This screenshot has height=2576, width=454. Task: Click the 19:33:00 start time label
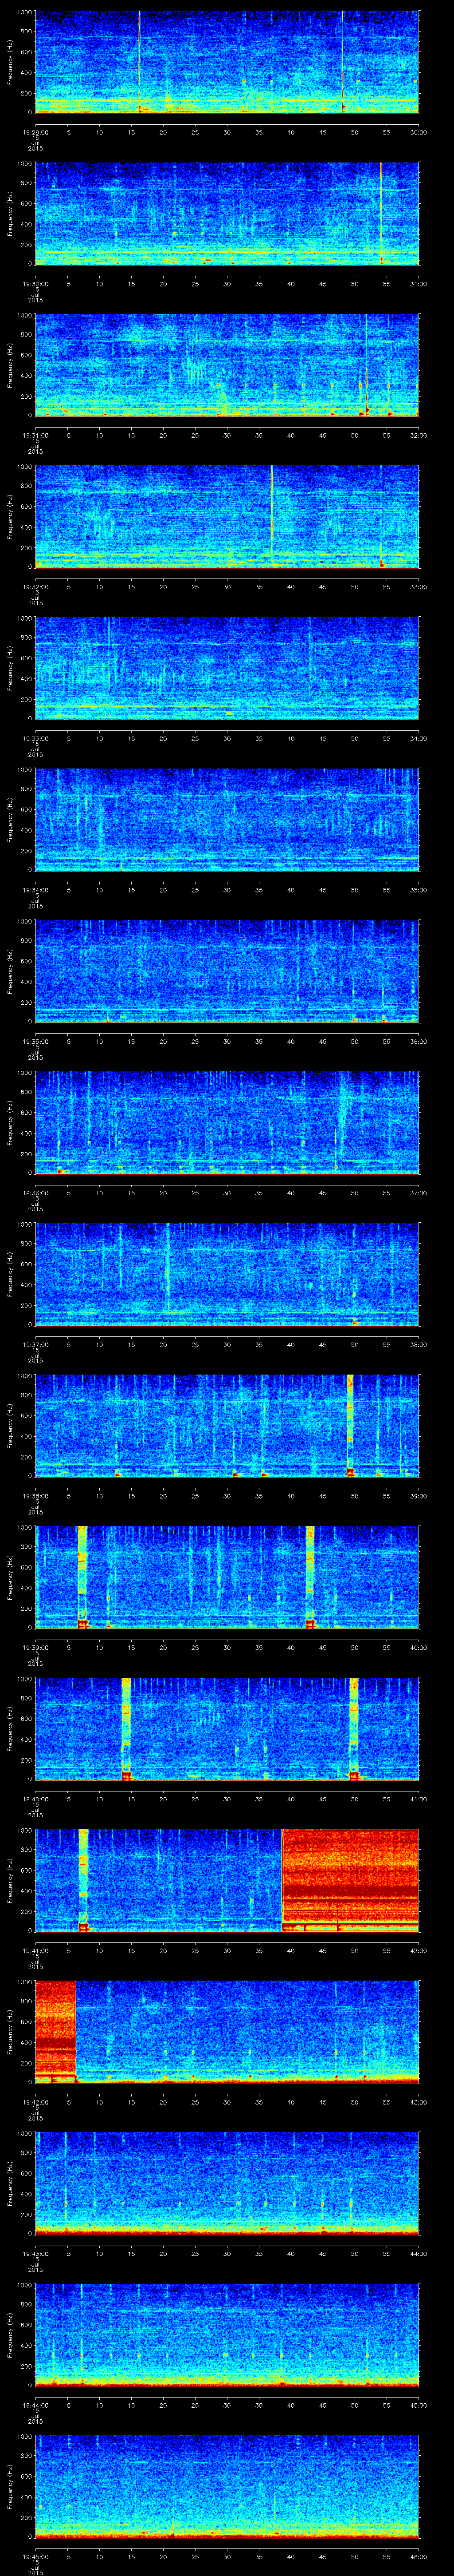point(35,738)
